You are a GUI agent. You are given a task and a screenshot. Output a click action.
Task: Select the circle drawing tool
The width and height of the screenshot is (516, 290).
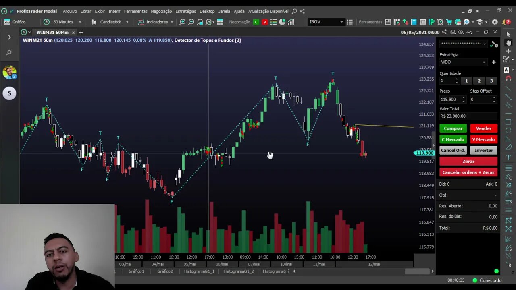pos(508,130)
